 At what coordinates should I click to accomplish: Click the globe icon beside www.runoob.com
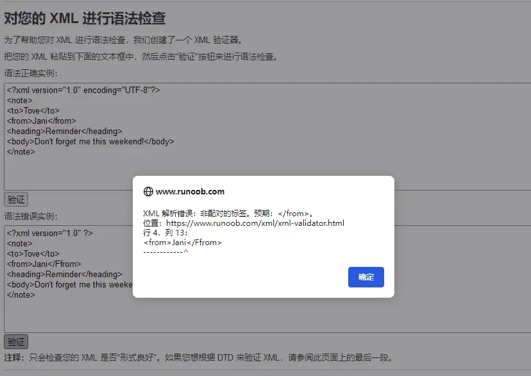(148, 191)
